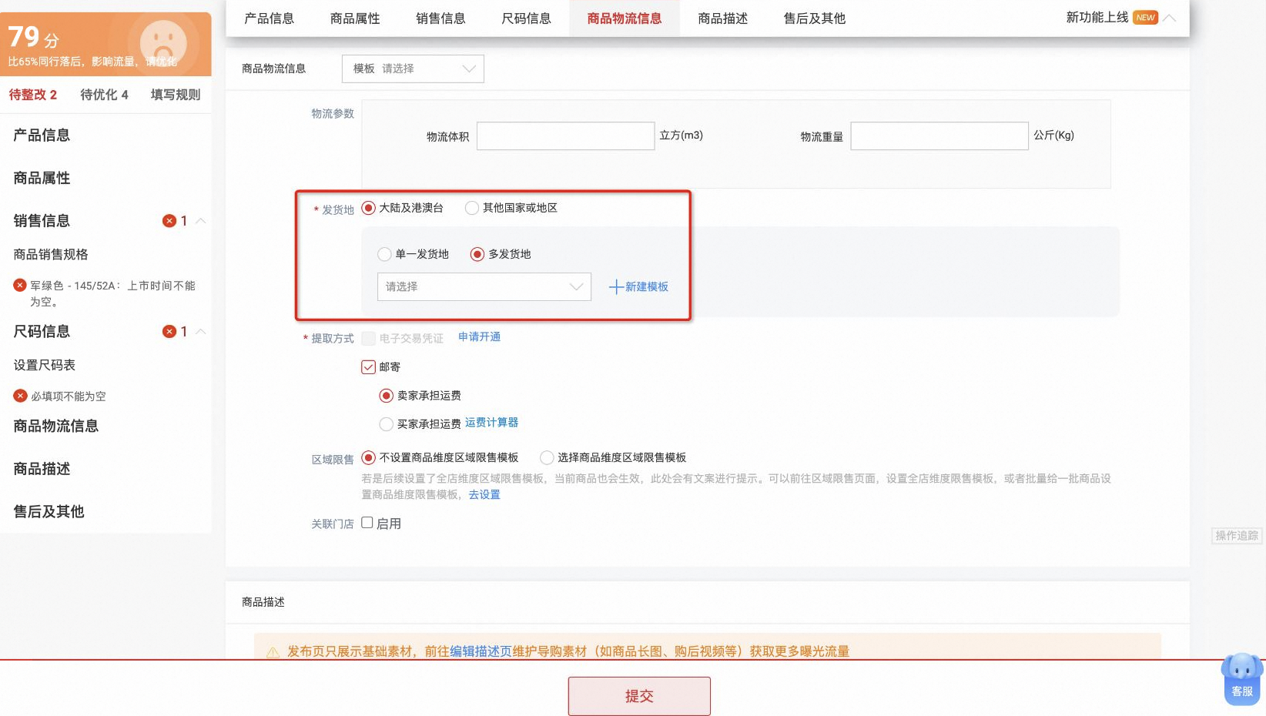Click the disabled 电子交易凭证 checkbox

[368, 339]
